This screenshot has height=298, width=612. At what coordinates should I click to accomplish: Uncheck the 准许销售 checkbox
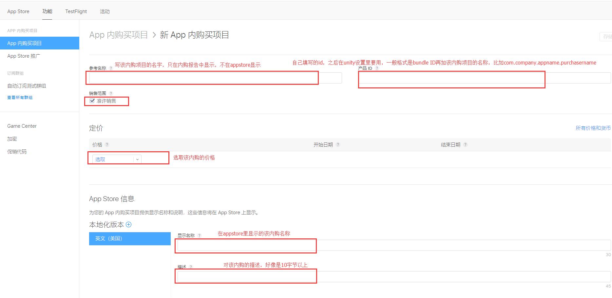(x=92, y=101)
